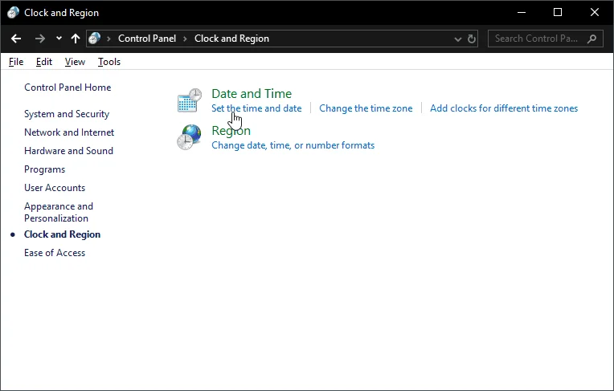
Task: Click the Control Panel icon in the address bar
Action: [x=94, y=39]
